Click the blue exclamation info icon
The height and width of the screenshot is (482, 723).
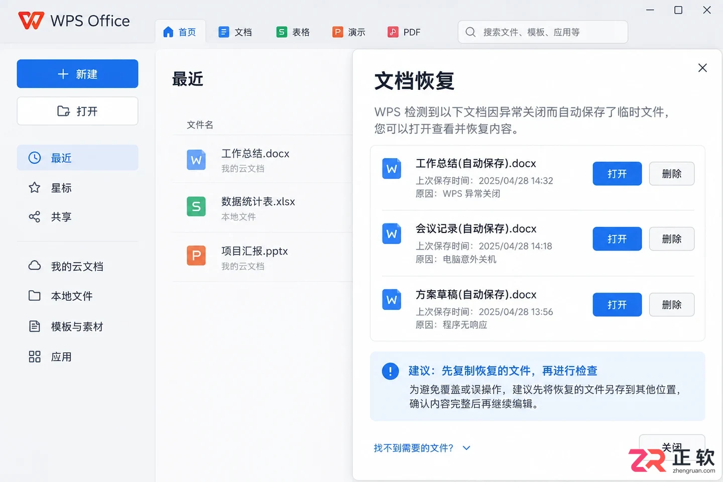click(x=390, y=371)
